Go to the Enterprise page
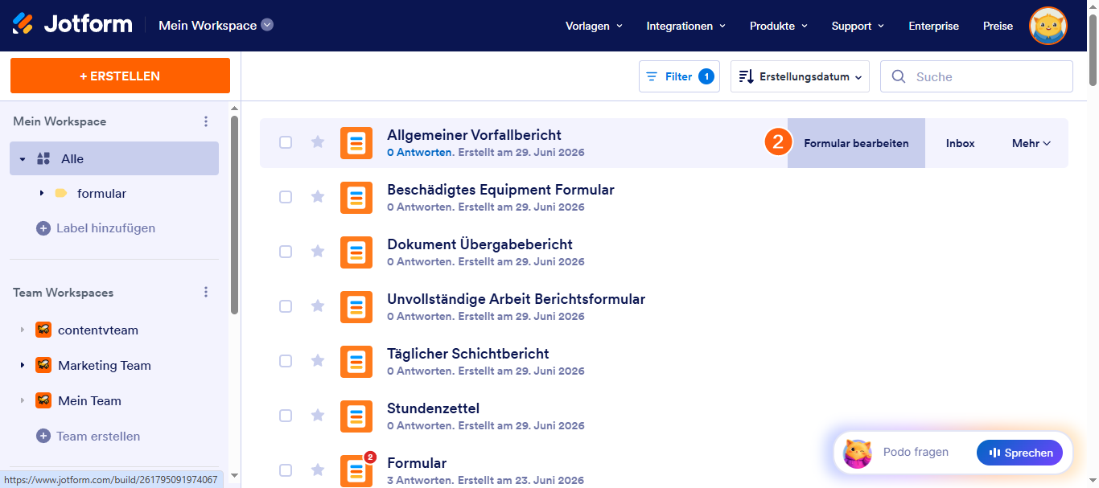Image resolution: width=1099 pixels, height=488 pixels. pyautogui.click(x=933, y=26)
